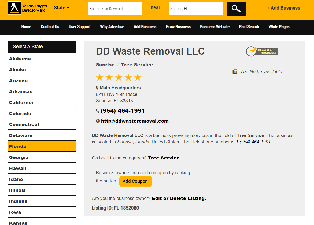314x225 pixels.
Task: Click the Verified Business badge
Action: click(x=262, y=51)
